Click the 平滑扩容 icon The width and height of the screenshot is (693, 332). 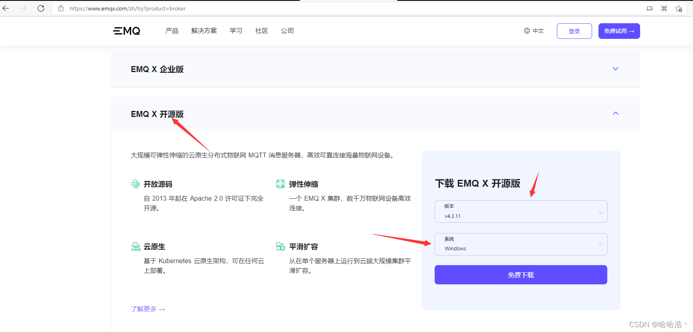(280, 246)
